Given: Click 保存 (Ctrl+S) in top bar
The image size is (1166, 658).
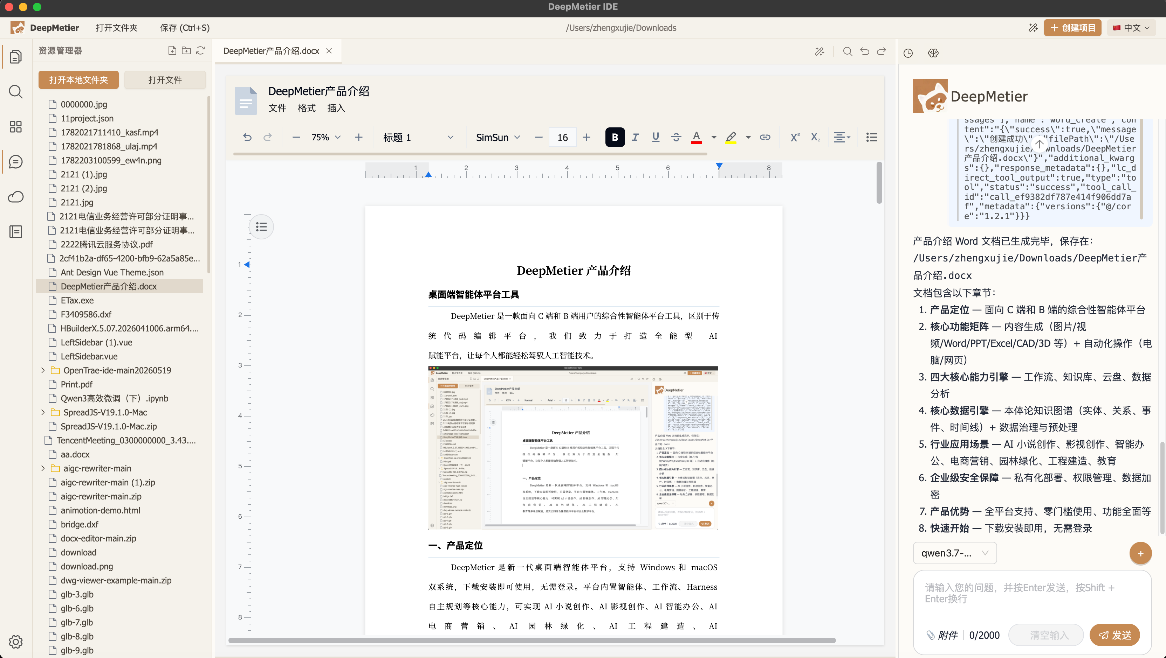Looking at the screenshot, I should [185, 28].
